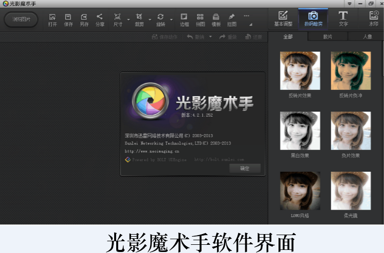Click 确定 in the about dialog
The image size is (384, 253).
[245, 168]
